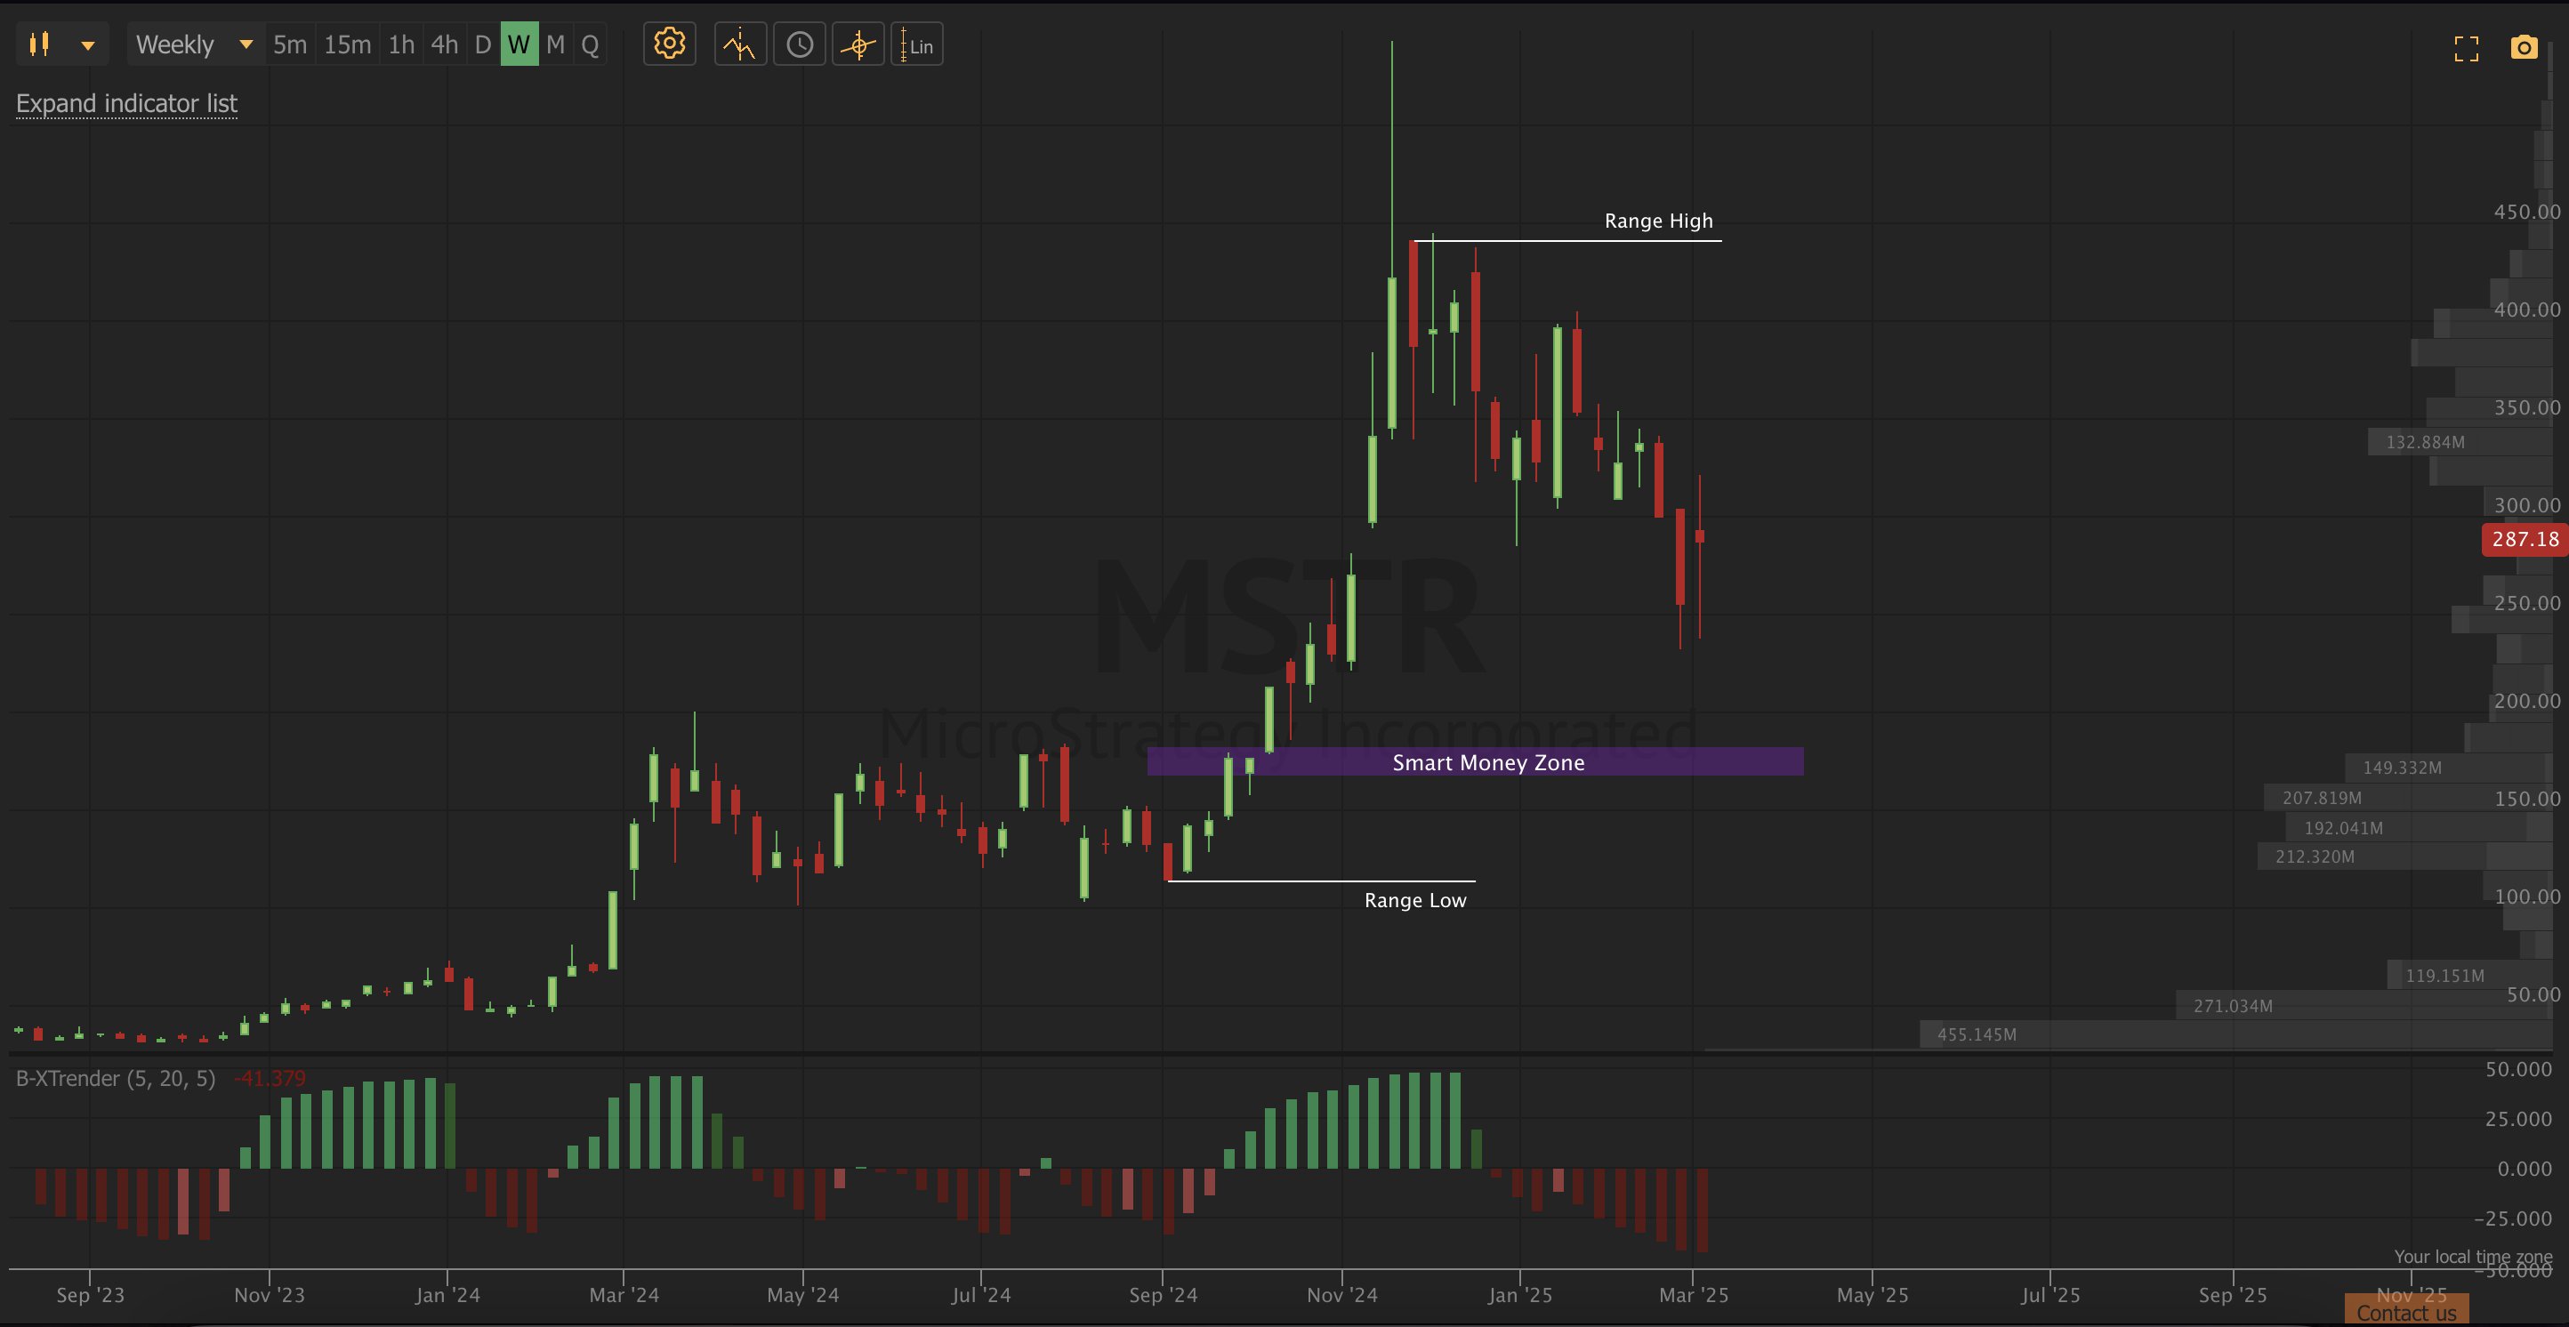
Task: Click the clock session icon
Action: pos(800,44)
